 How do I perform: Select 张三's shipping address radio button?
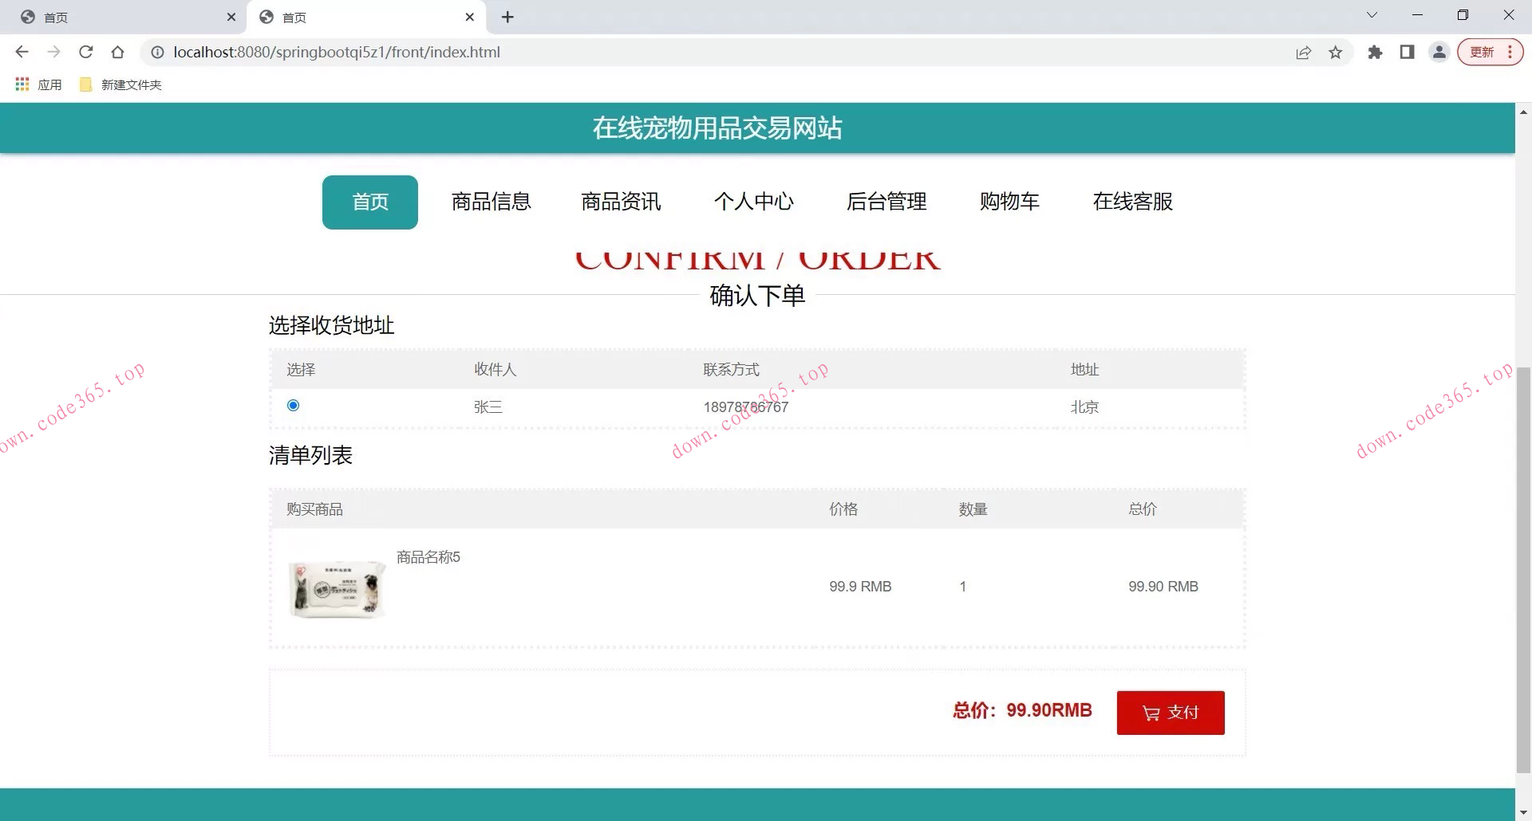[x=293, y=405]
